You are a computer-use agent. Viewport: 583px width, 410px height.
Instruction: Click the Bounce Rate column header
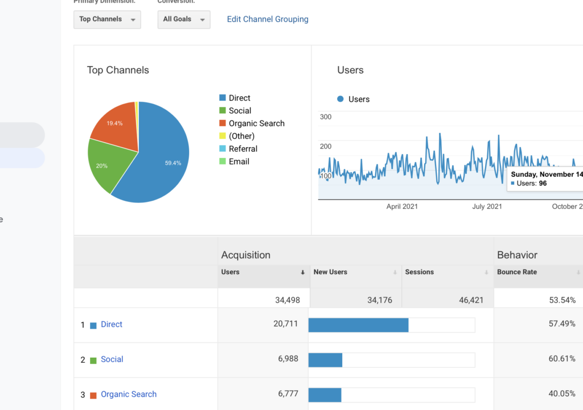tap(517, 272)
